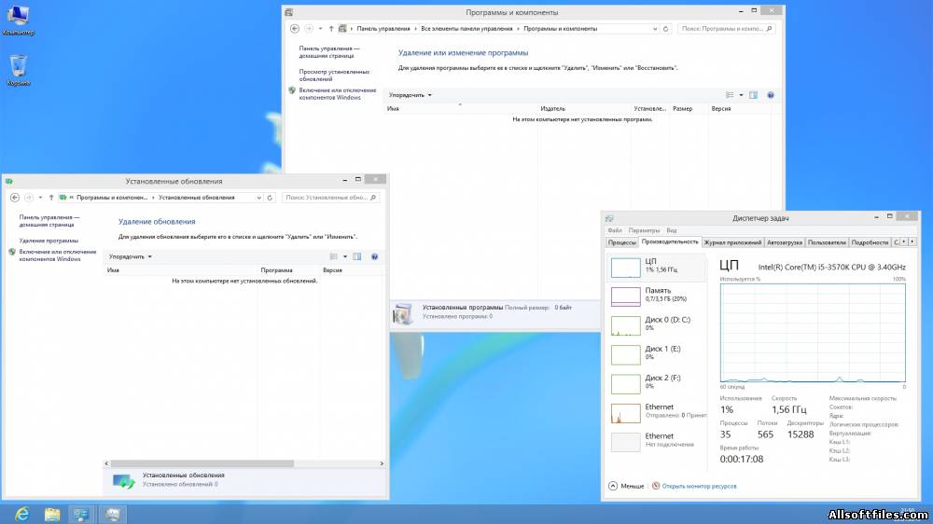Click File Explorer icon in the taskbar

pos(52,514)
